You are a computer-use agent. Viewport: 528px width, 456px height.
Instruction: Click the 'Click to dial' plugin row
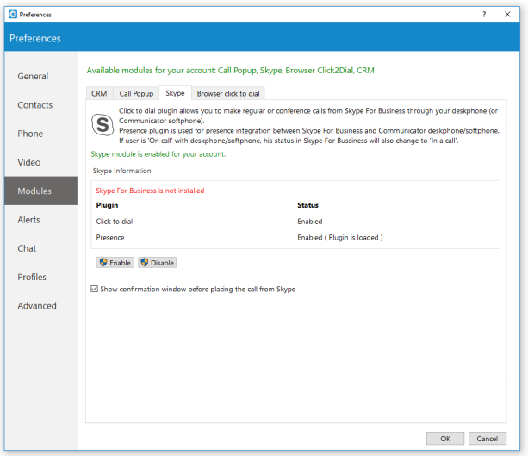tap(295, 222)
